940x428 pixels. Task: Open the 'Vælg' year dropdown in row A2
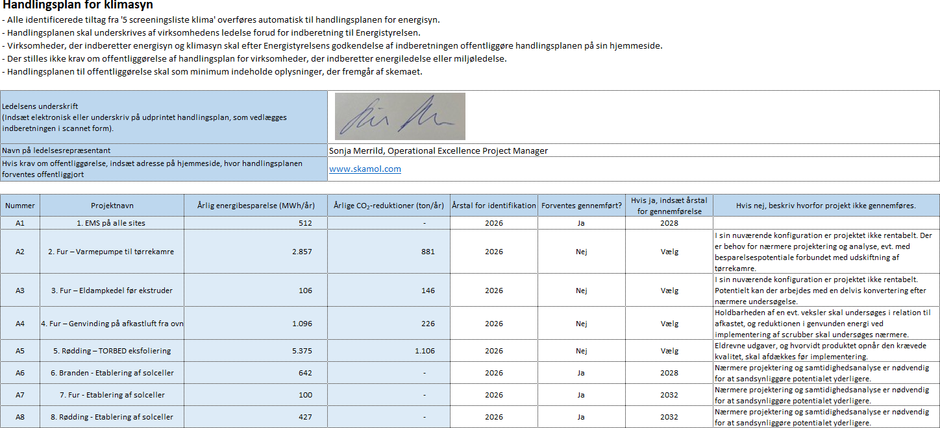(669, 252)
